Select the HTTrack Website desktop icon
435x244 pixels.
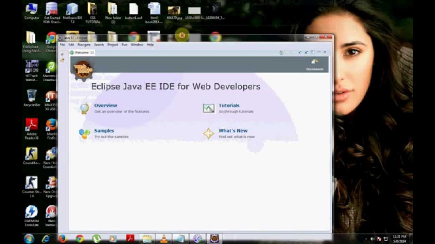(32, 71)
